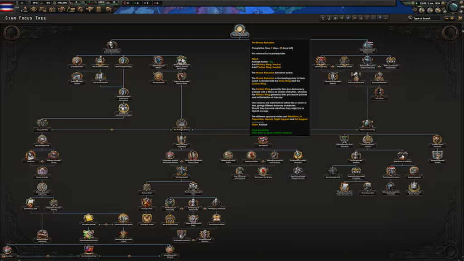
Task: Pick The Royal Police focus
Action: tap(158, 78)
